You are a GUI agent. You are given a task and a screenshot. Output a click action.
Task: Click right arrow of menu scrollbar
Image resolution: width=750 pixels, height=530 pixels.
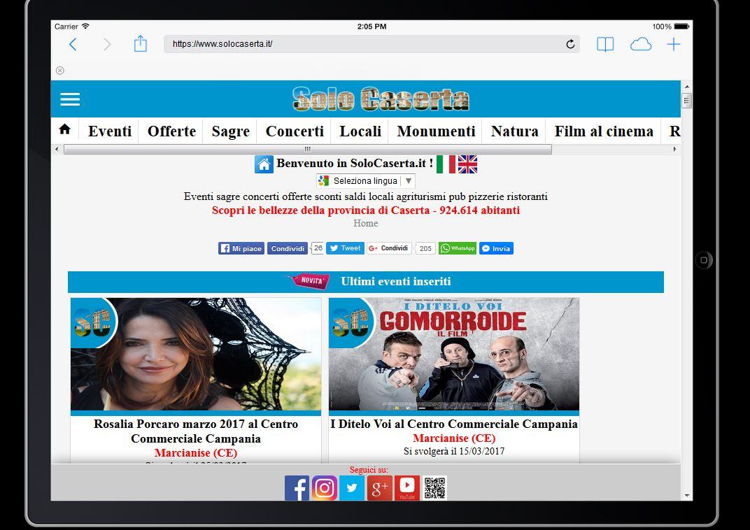pos(674,149)
